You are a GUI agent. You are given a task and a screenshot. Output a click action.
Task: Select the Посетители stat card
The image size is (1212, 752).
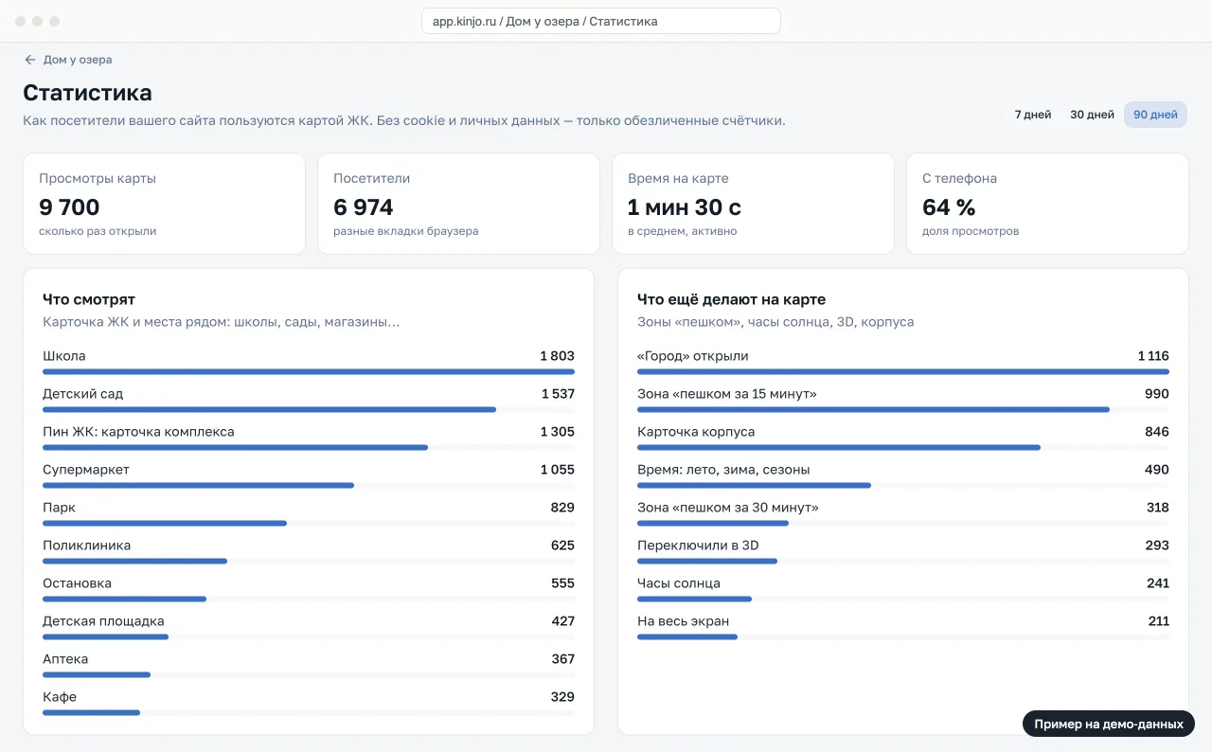[458, 204]
